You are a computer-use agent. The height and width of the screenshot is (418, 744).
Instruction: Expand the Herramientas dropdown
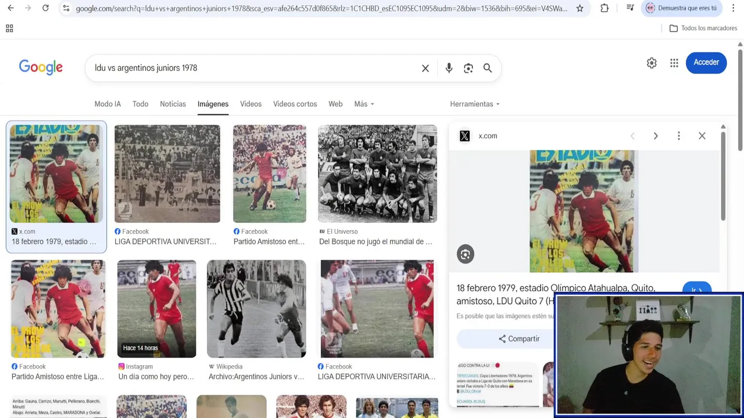pos(475,104)
